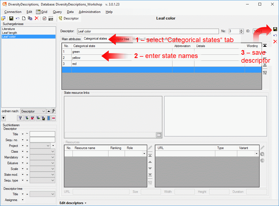Save with the main toolbar floppy disk icon
The height and width of the screenshot is (206, 279).
11,18
